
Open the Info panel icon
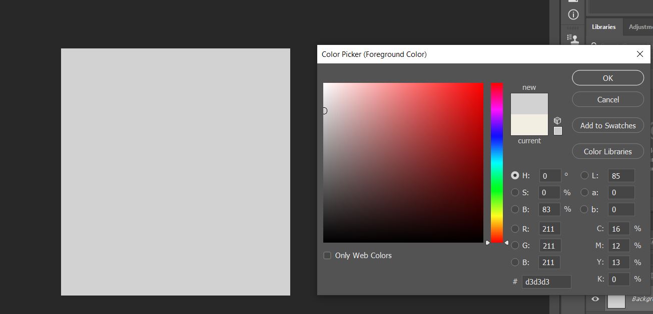click(x=573, y=15)
